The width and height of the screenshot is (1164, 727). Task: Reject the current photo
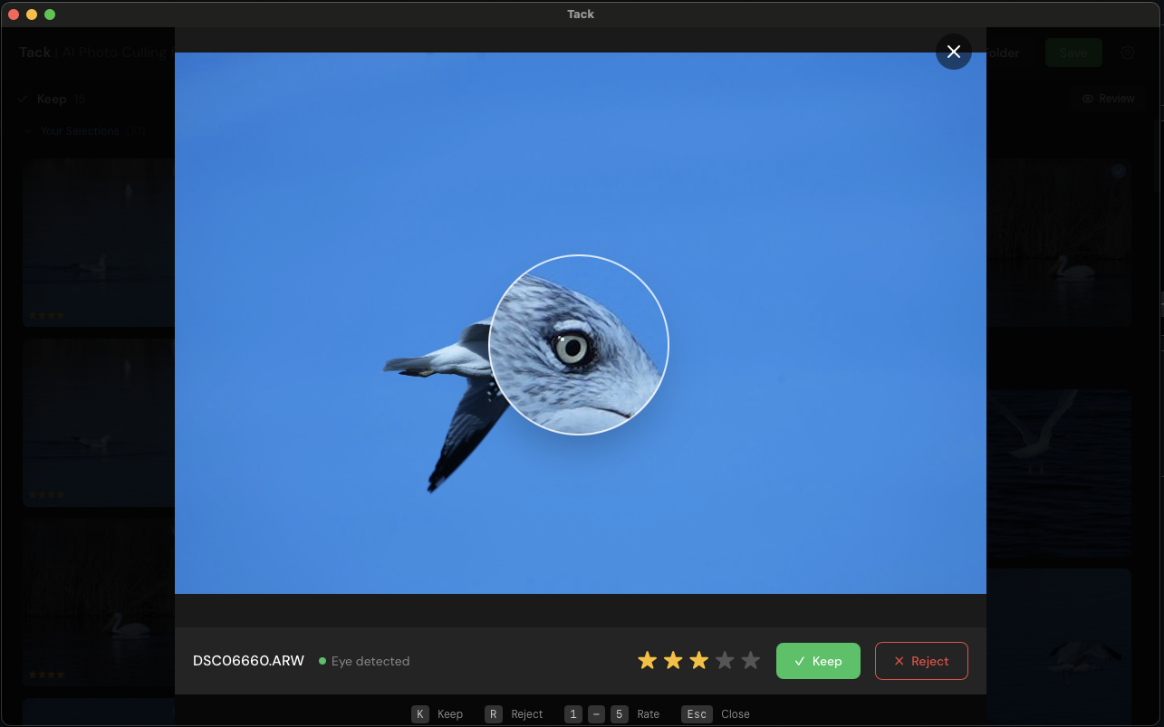921,661
